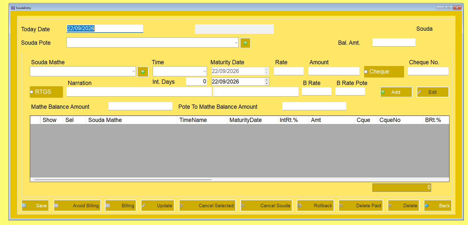Click the Int. Days number field
468x225 pixels.
point(196,81)
